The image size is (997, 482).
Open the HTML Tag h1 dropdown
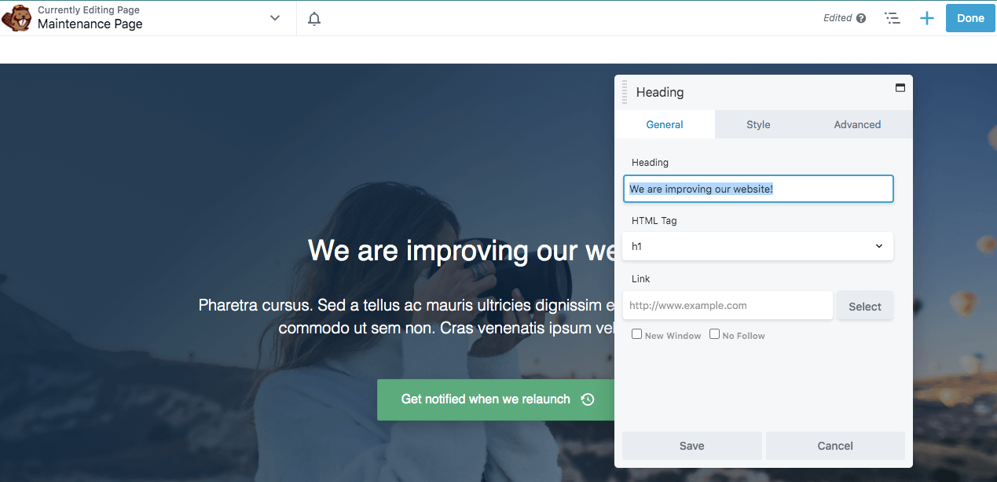(757, 246)
